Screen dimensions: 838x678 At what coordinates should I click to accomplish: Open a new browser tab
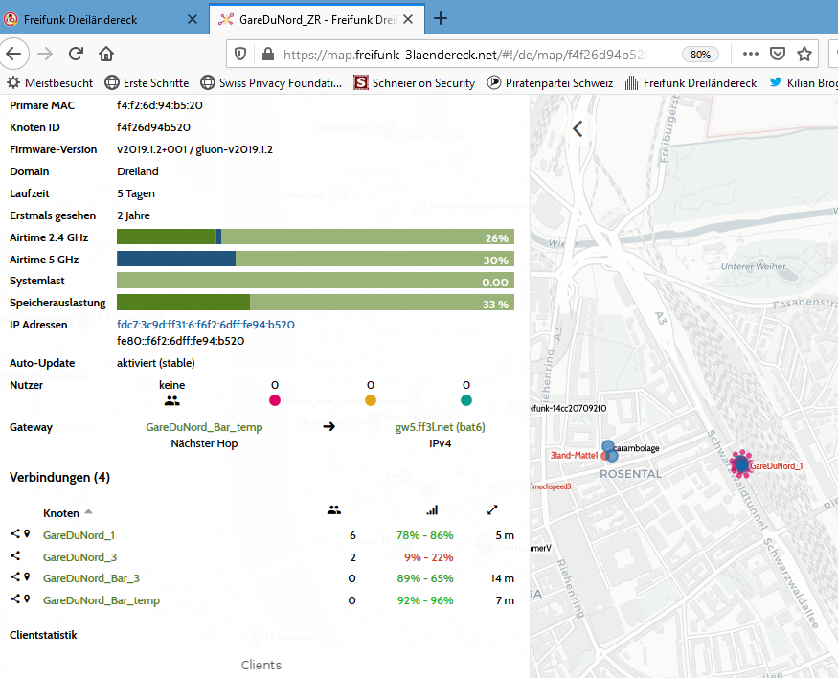(x=441, y=19)
